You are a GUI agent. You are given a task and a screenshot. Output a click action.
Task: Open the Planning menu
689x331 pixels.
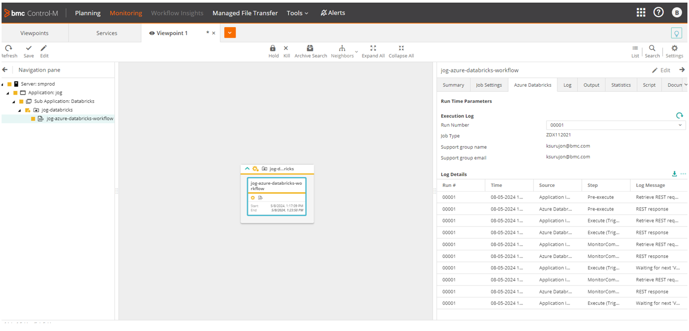(x=88, y=13)
